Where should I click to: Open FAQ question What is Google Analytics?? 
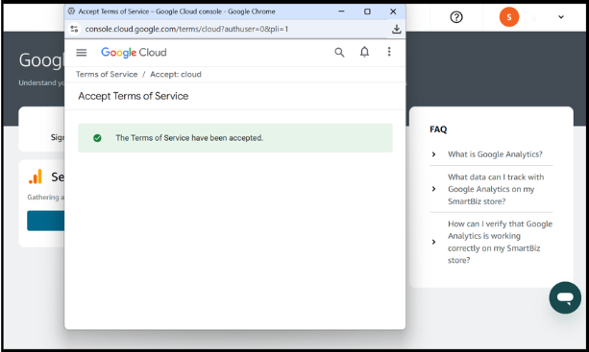point(495,154)
